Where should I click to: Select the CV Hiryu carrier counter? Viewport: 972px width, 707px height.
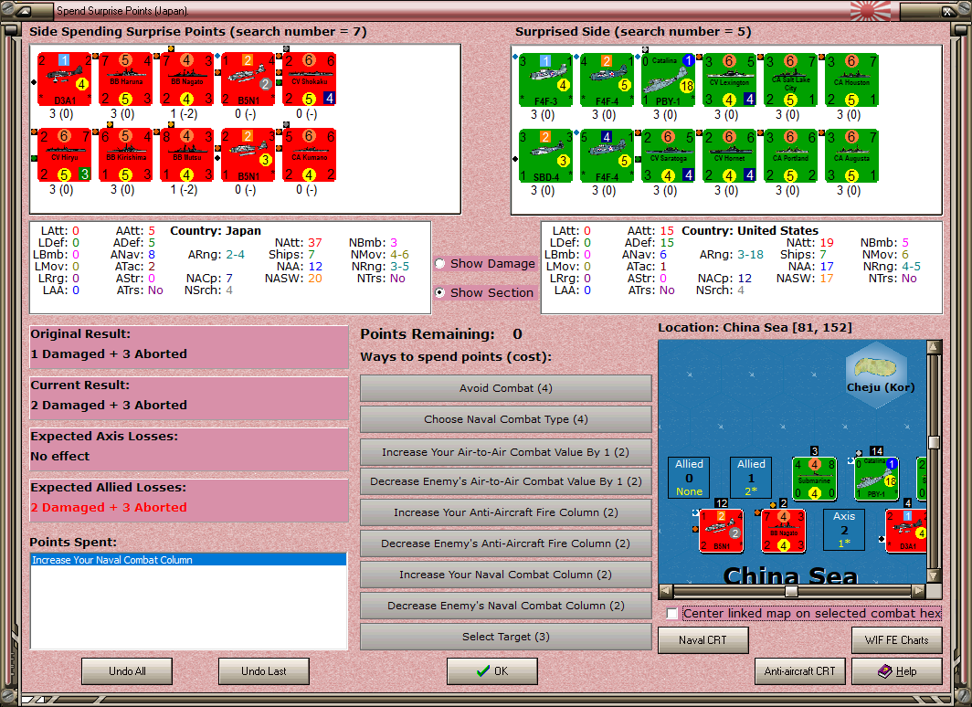[65, 155]
